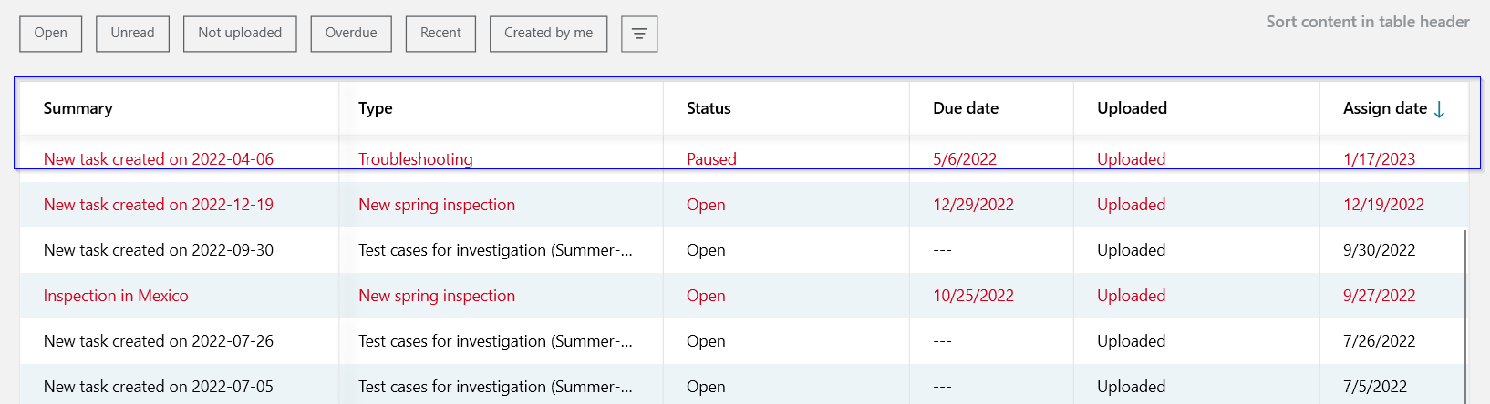Open the Inspection in Mexico task

click(x=116, y=296)
